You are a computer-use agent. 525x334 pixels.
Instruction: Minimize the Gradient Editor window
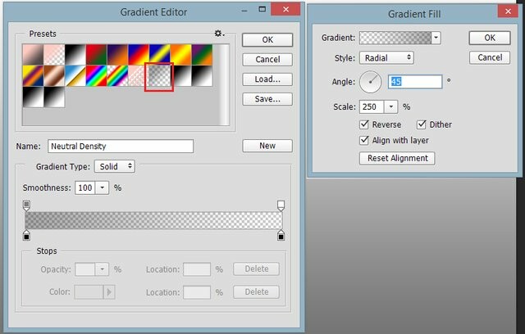click(x=244, y=11)
